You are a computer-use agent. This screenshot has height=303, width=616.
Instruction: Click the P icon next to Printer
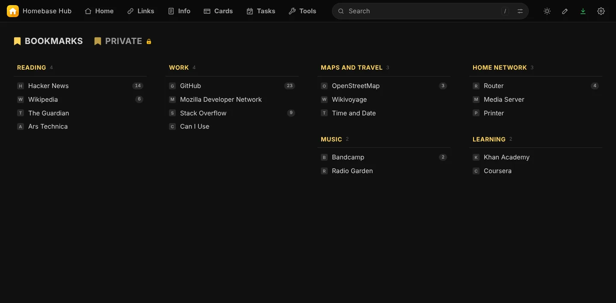476,113
